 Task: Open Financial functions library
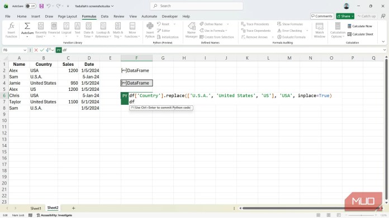click(54, 30)
